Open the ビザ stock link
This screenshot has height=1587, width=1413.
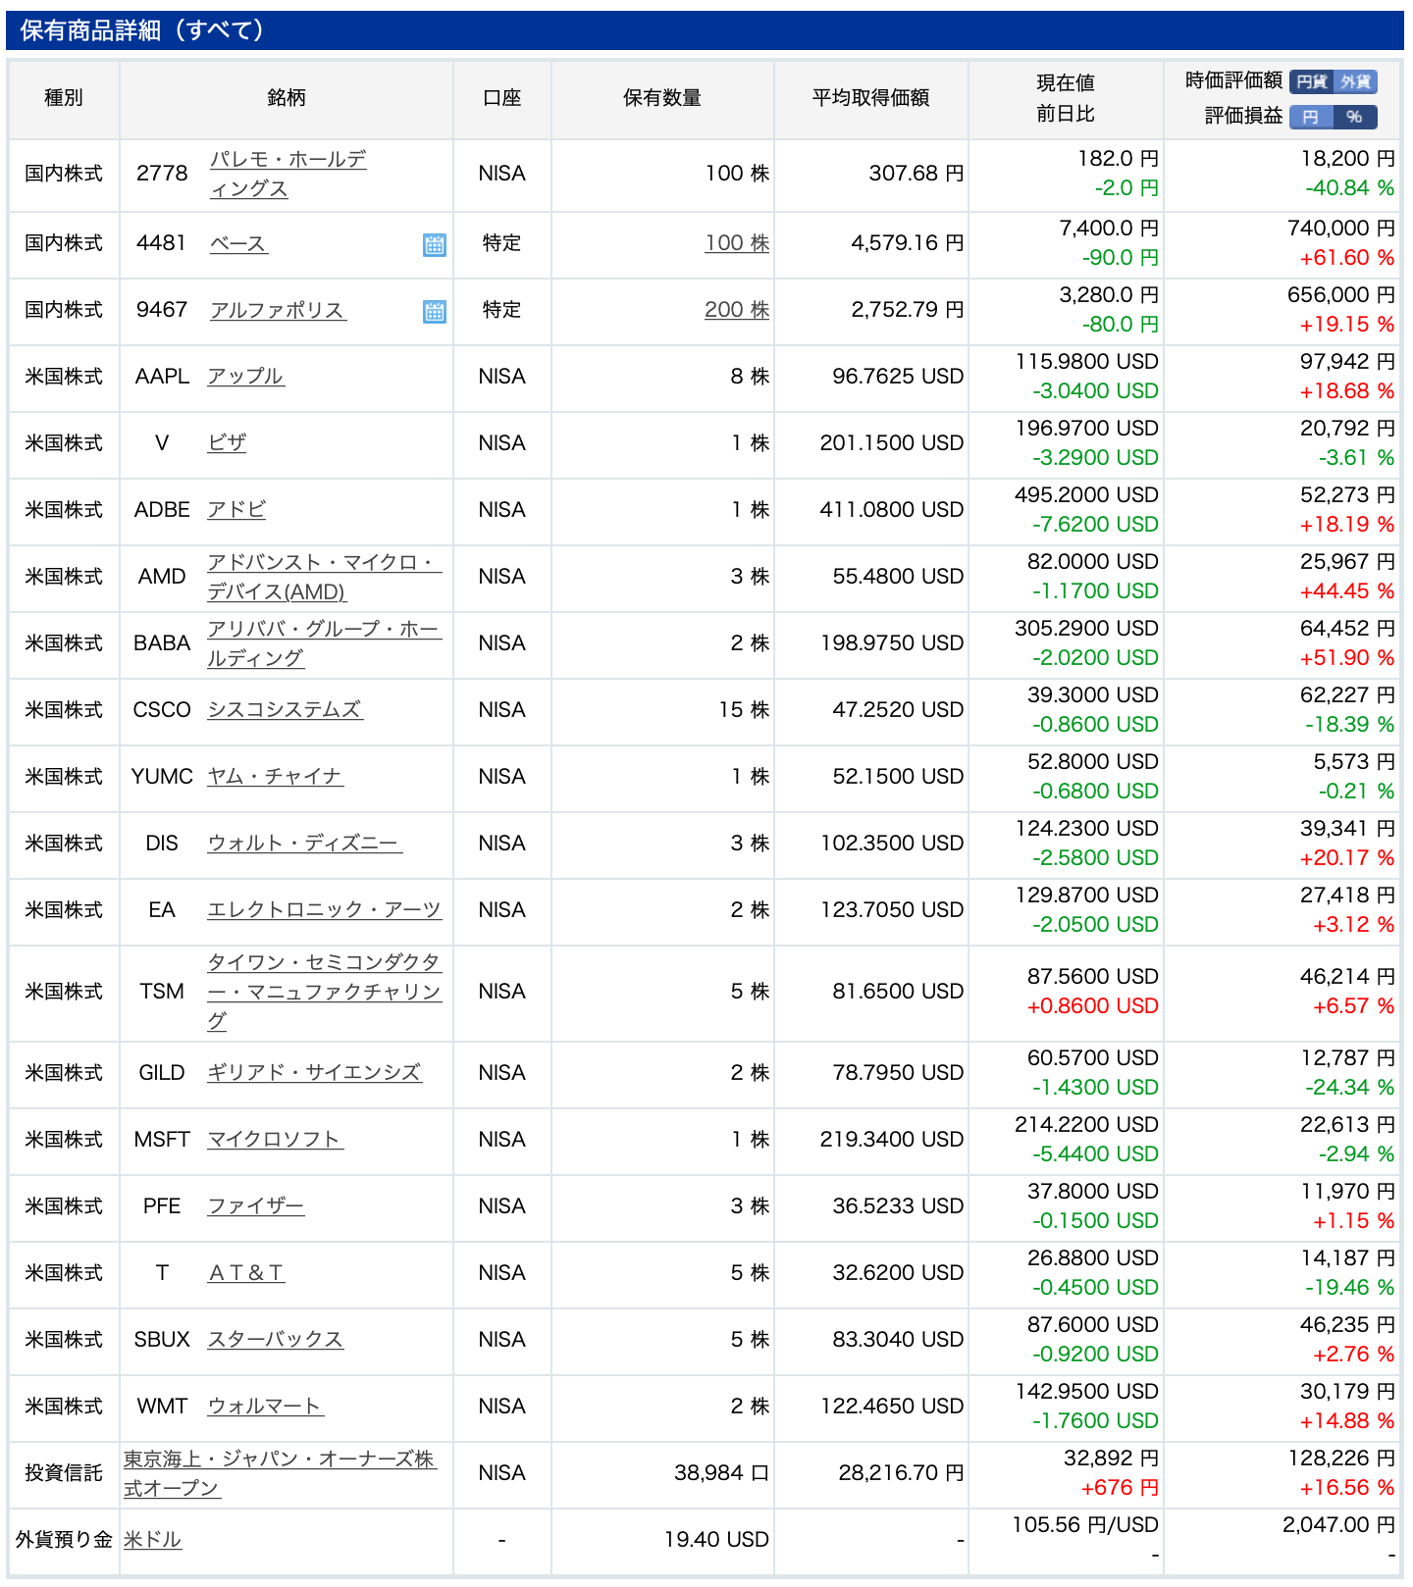tap(227, 443)
